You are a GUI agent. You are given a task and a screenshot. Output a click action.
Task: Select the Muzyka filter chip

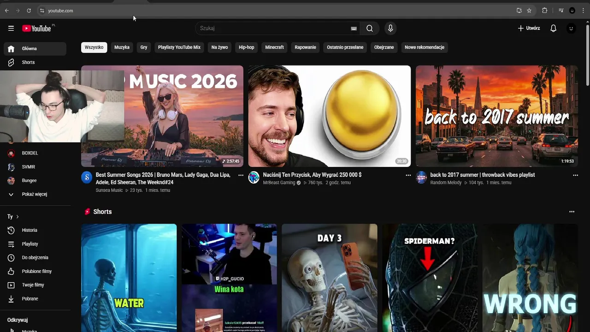(122, 47)
